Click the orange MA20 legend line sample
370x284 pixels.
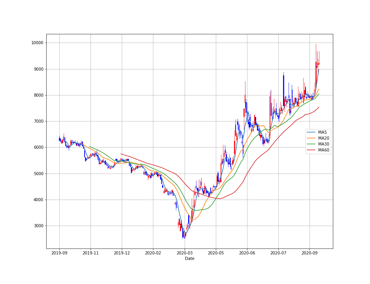coord(311,138)
